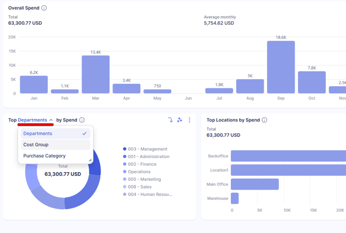Click the drill-down arrow icon on departments card
This screenshot has height=233, width=346.
click(x=170, y=120)
